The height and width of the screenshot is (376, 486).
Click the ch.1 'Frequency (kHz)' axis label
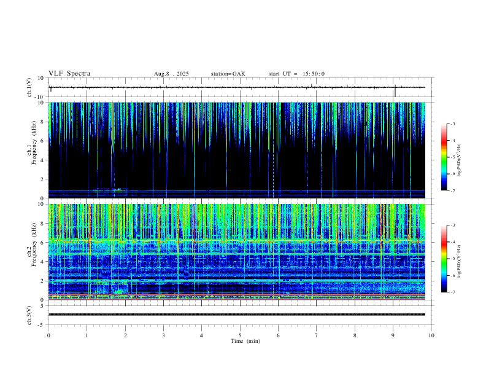(x=34, y=143)
